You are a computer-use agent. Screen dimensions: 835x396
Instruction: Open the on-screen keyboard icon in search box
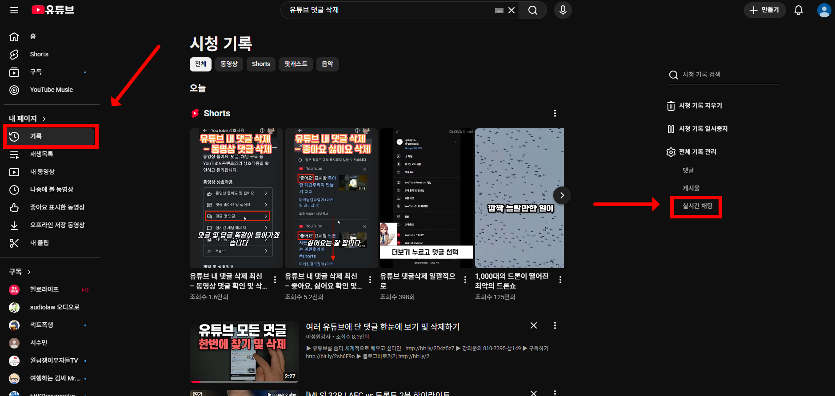(x=499, y=10)
